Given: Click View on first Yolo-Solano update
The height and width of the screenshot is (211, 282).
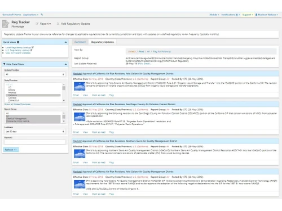Looking at the screenshot, I should (85, 95).
